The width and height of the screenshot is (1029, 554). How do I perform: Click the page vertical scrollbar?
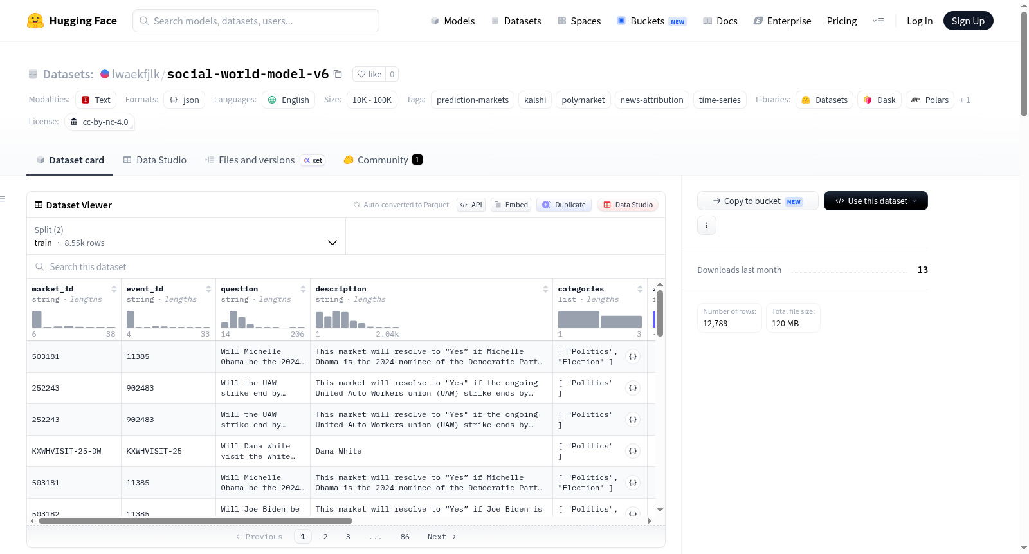[1024, 64]
